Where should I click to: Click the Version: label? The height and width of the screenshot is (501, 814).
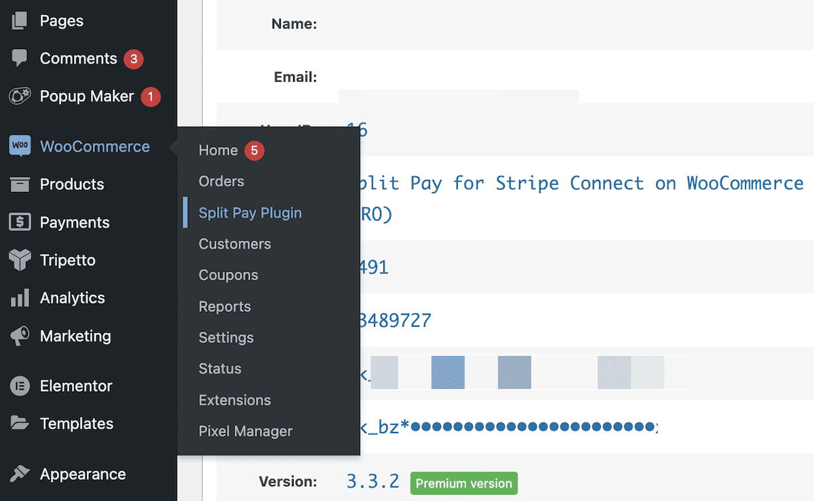point(288,482)
